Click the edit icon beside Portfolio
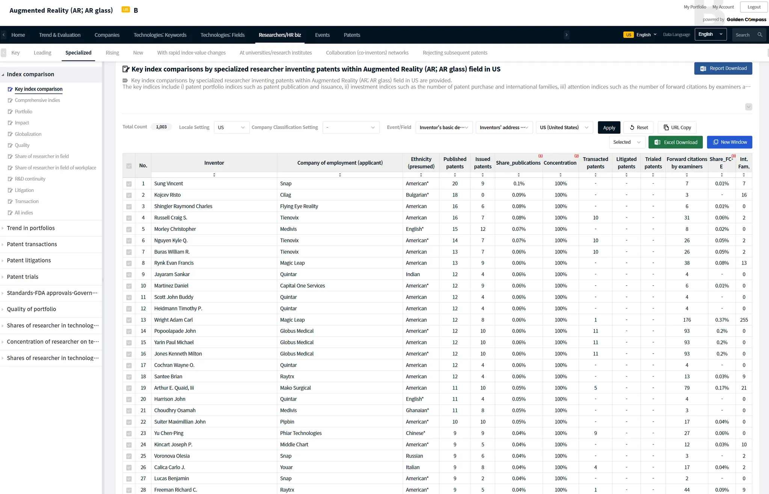The height and width of the screenshot is (494, 769). pos(10,112)
